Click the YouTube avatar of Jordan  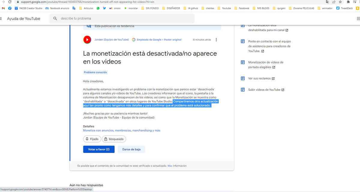(87, 40)
